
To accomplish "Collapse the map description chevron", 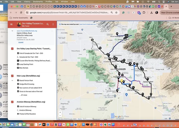I will pos(12,31).
